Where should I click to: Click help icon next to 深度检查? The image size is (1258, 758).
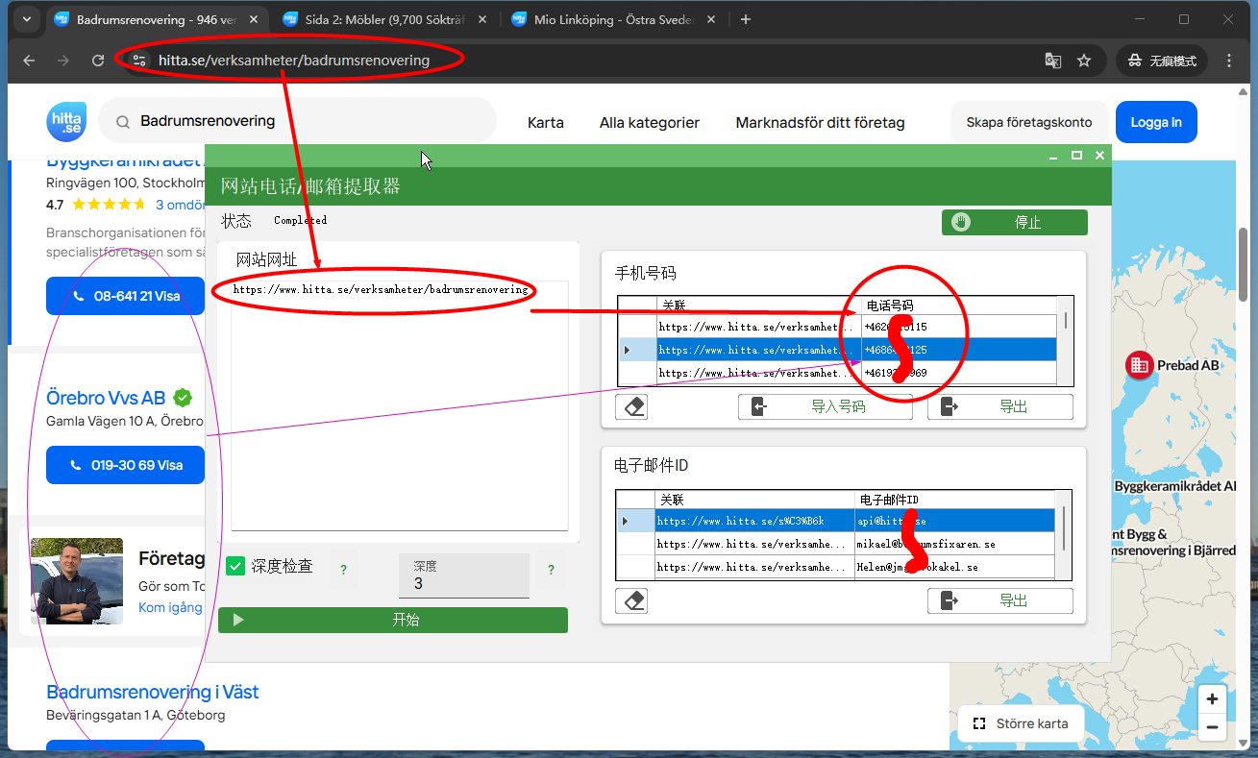[343, 570]
